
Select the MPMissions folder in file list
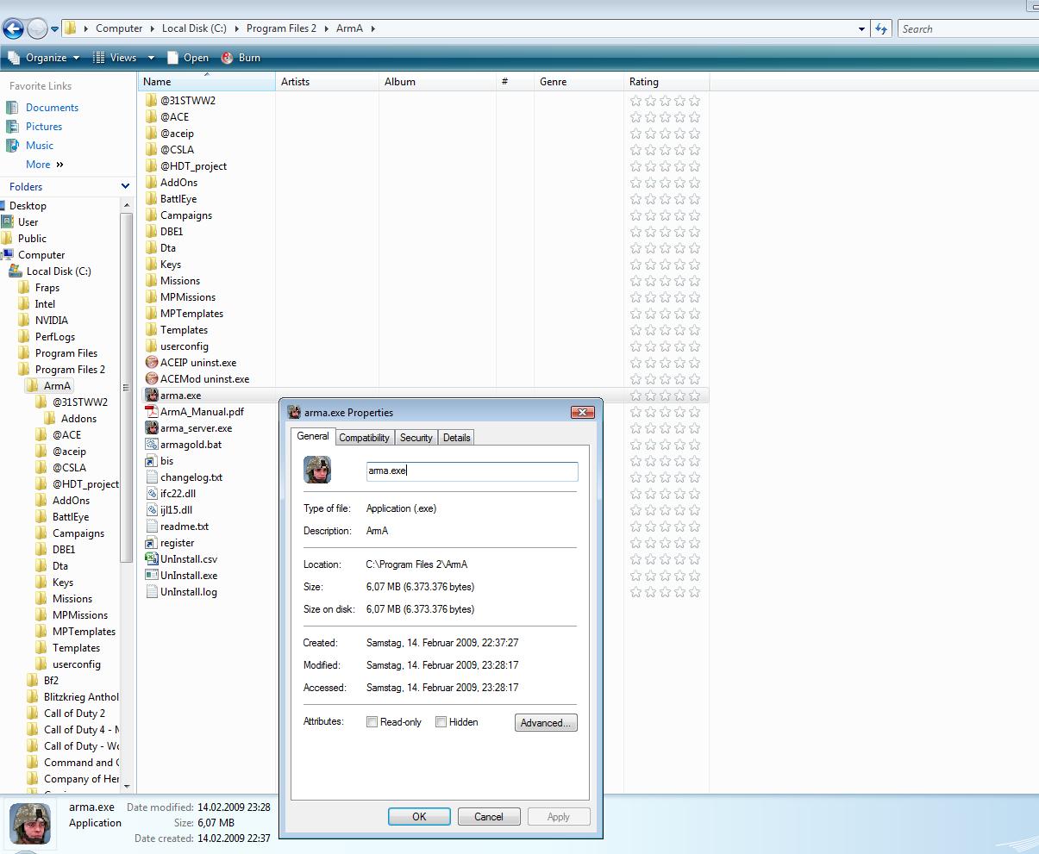coord(187,297)
